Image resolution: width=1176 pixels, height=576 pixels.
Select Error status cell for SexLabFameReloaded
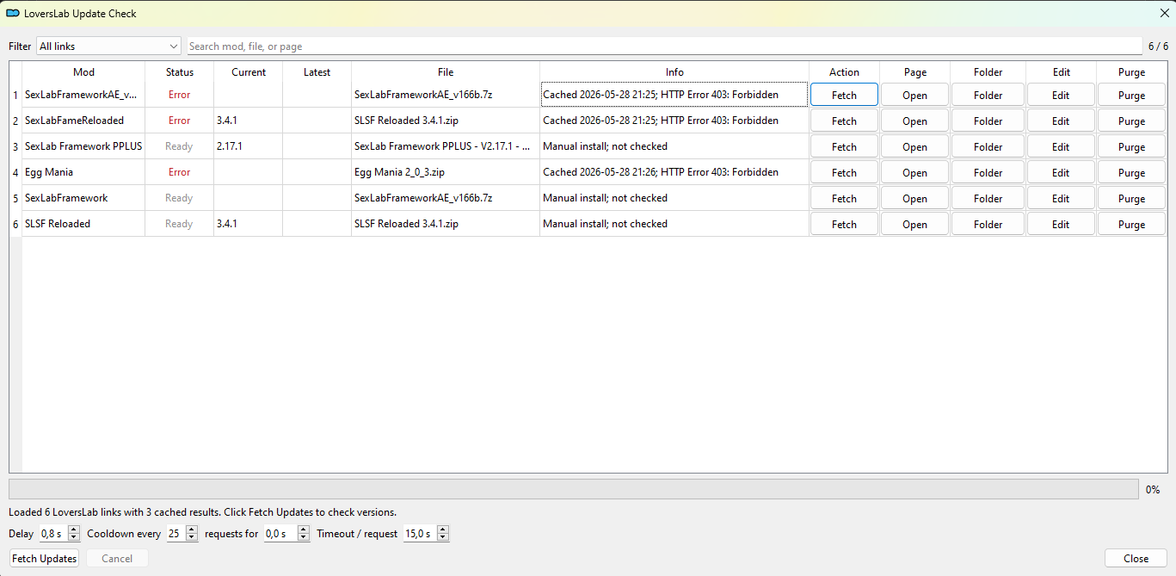pyautogui.click(x=180, y=121)
